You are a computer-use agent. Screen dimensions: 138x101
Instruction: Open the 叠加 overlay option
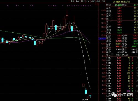(78, 1)
